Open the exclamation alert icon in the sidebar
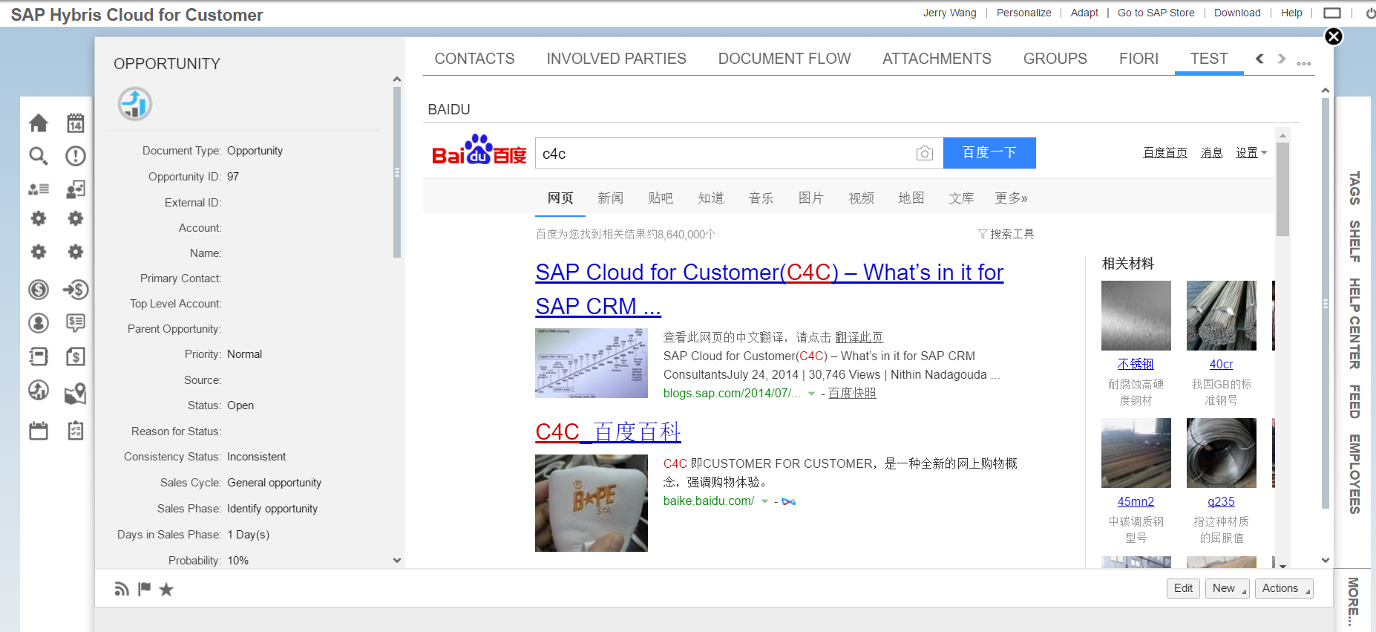This screenshot has width=1376, height=632. [x=76, y=156]
